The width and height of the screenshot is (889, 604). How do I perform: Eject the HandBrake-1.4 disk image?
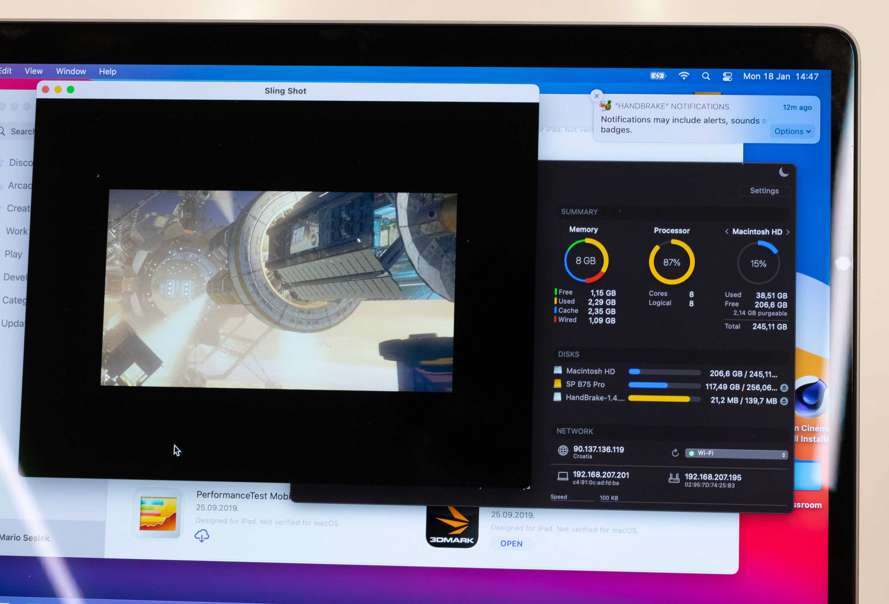click(x=784, y=401)
